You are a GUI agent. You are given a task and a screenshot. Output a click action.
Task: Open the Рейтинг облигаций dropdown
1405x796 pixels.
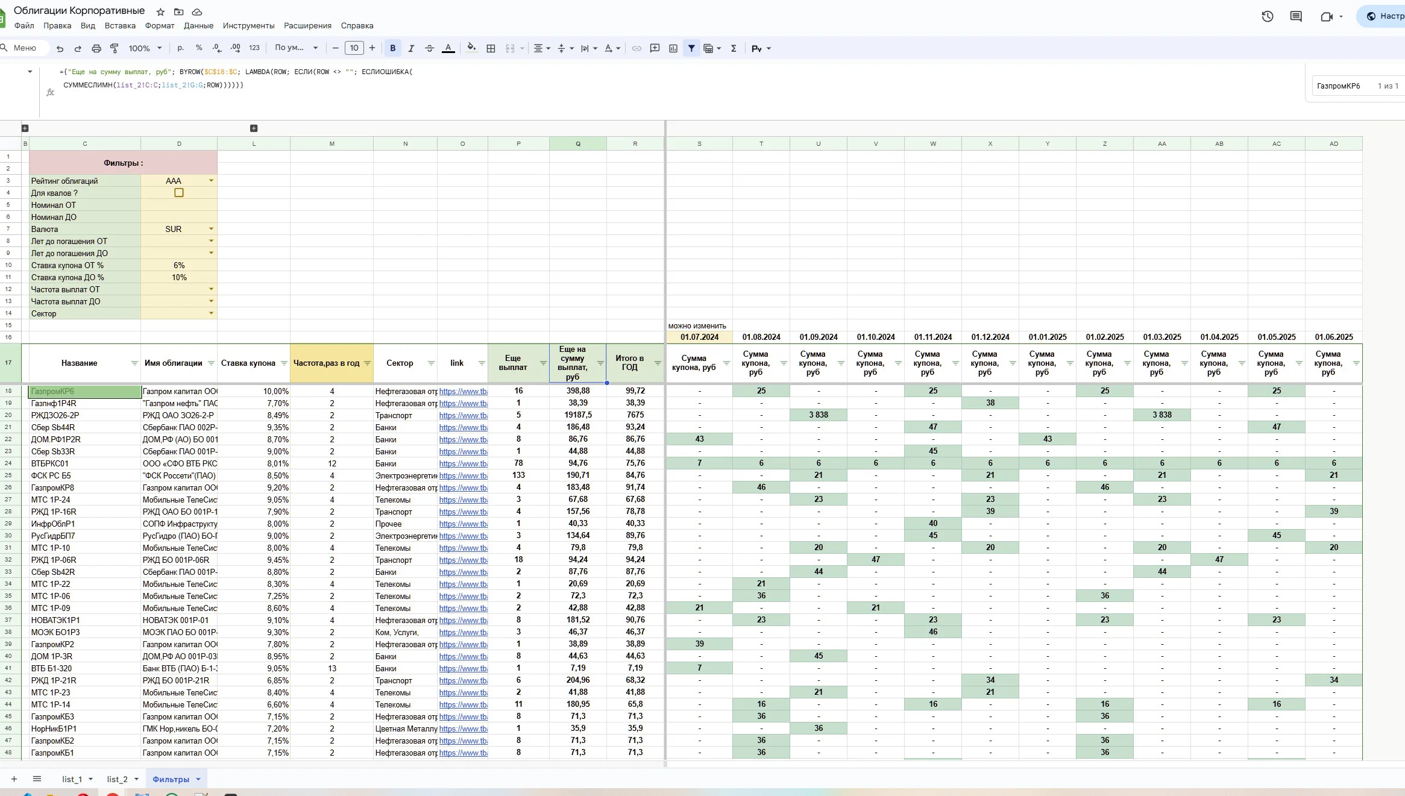coord(212,181)
